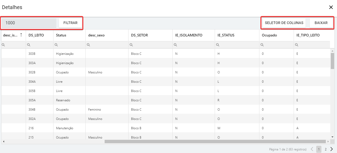Sort by IE_ISOLAMENTO column header
The width and height of the screenshot is (337, 153).
point(194,35)
